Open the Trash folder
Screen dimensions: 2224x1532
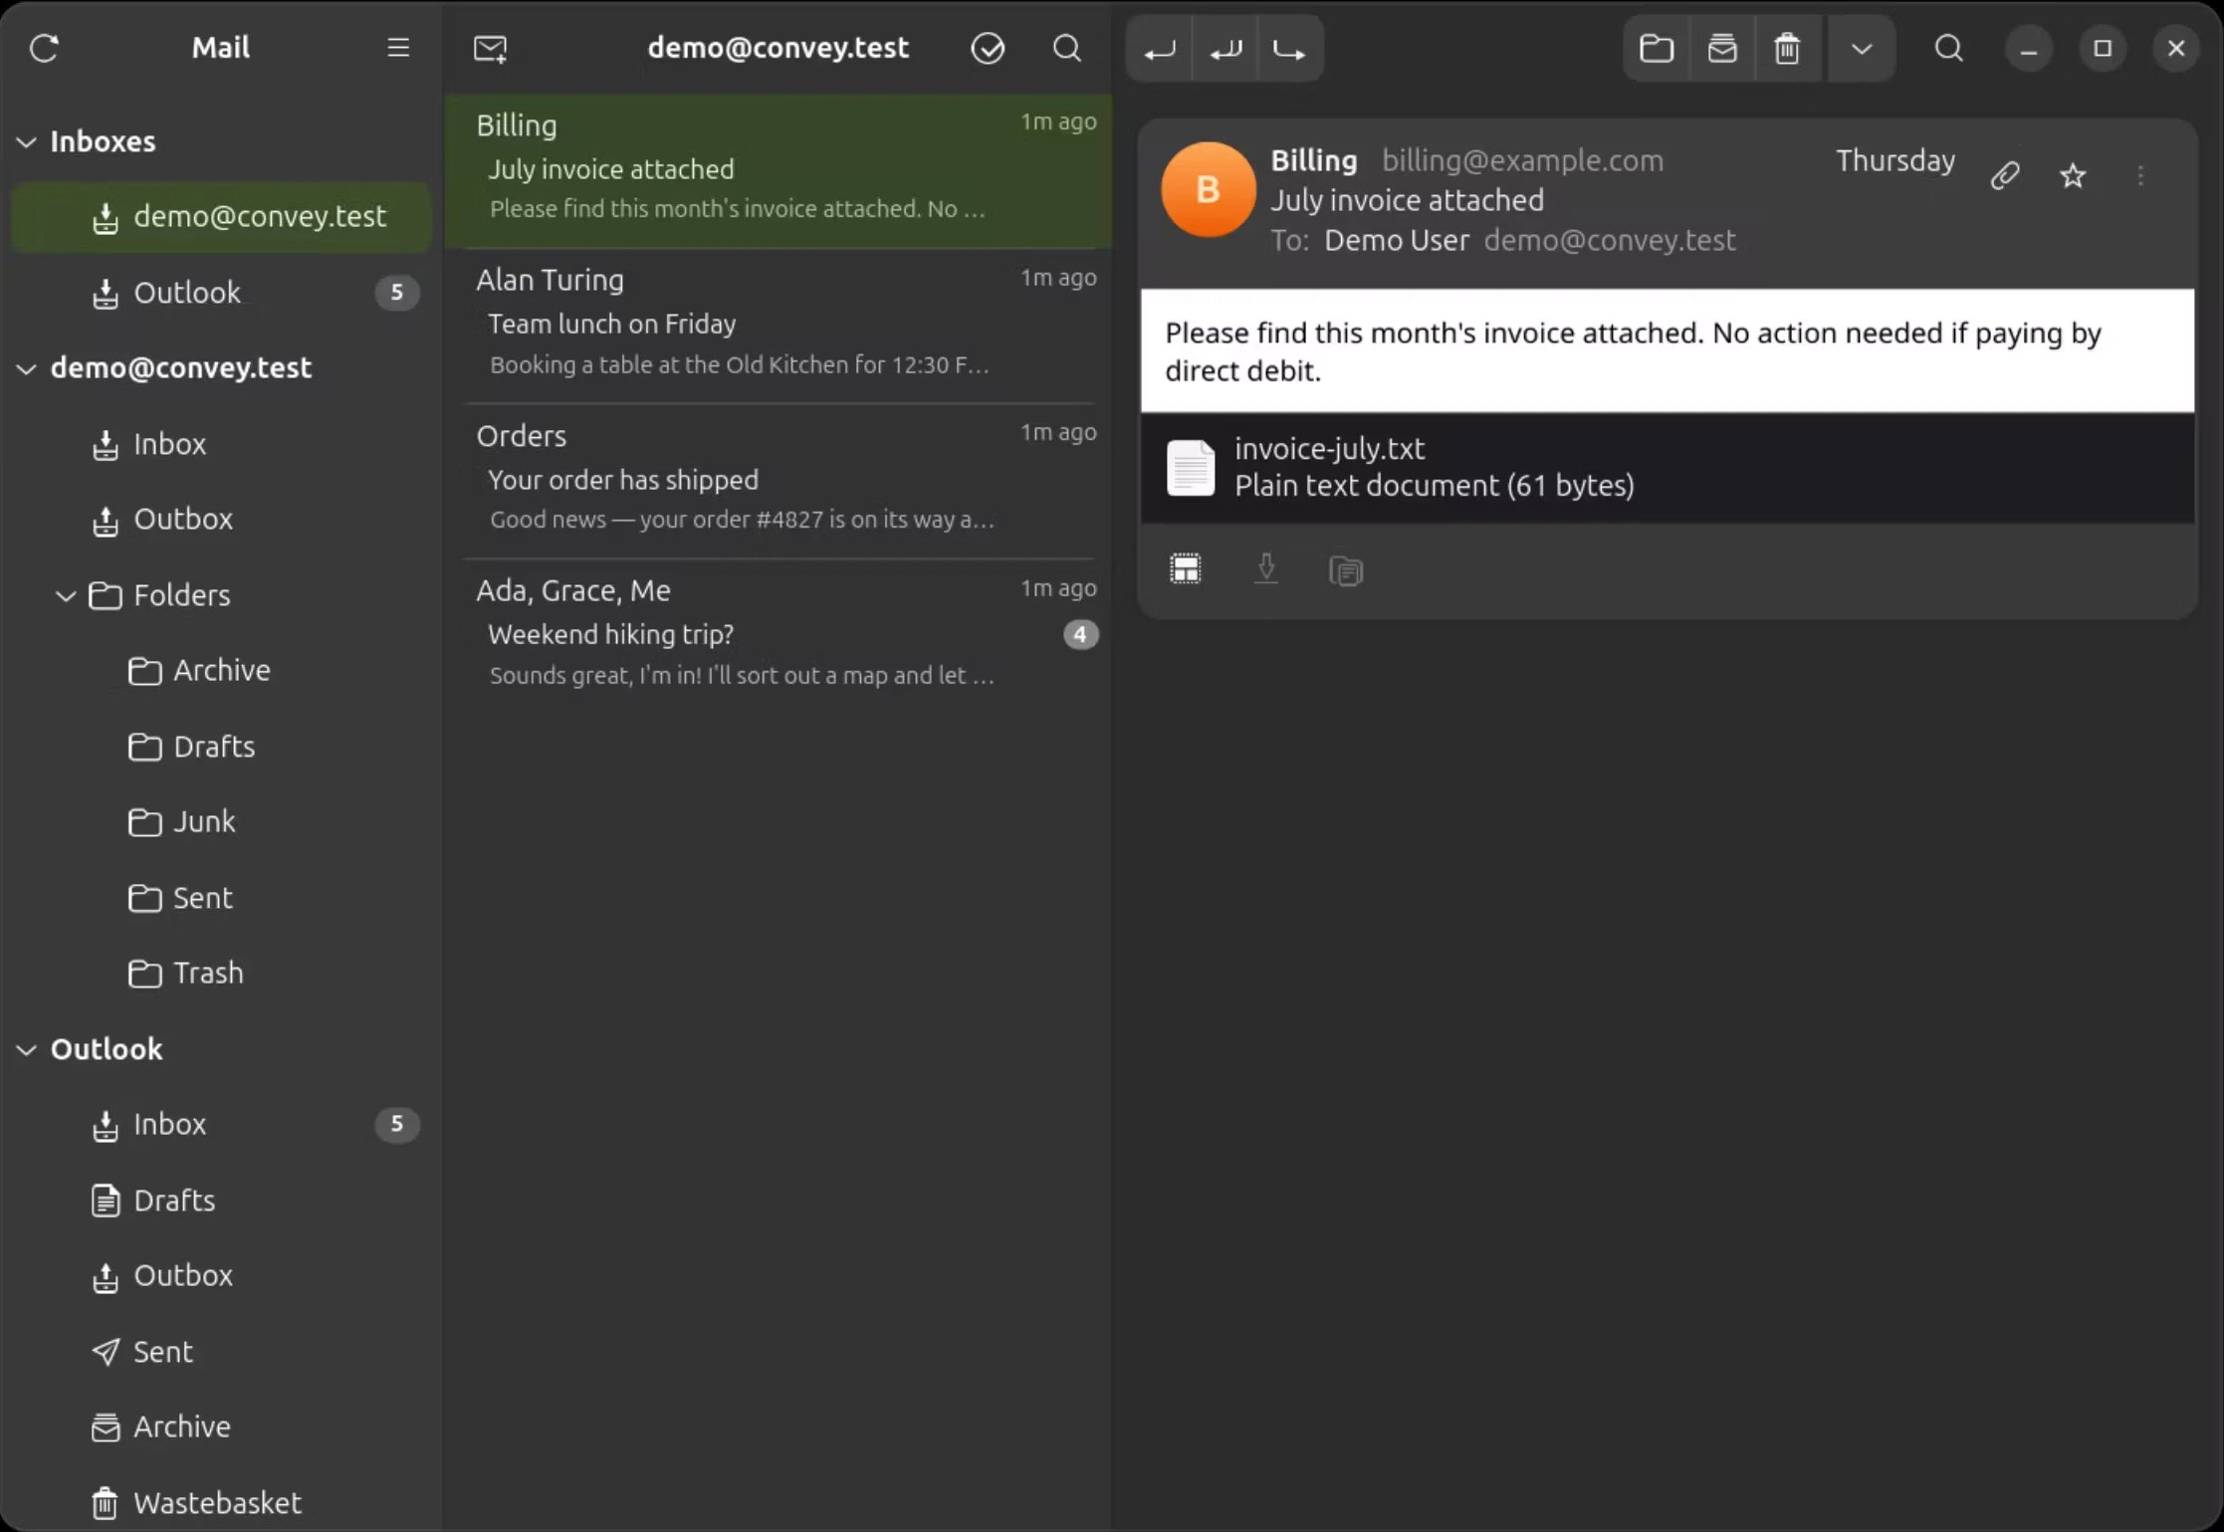tap(221, 974)
